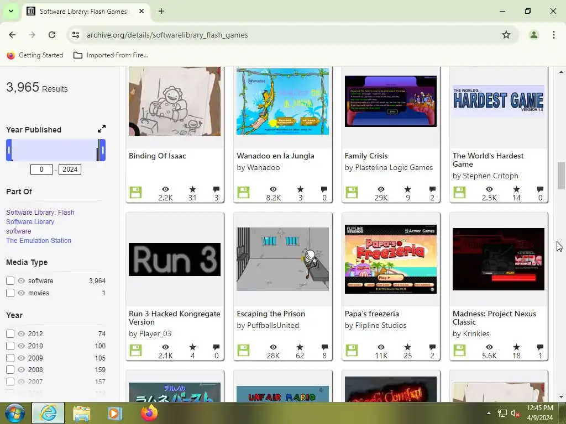
Task: Open The World's Hardest Game title
Action: [x=488, y=160]
